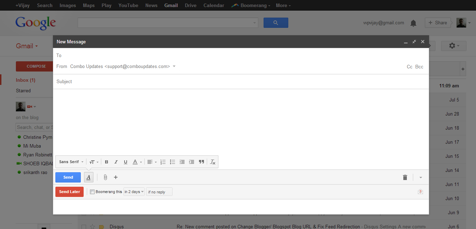This screenshot has height=229, width=476.
Task: Open chat with Christine Pym
Action: click(x=37, y=137)
